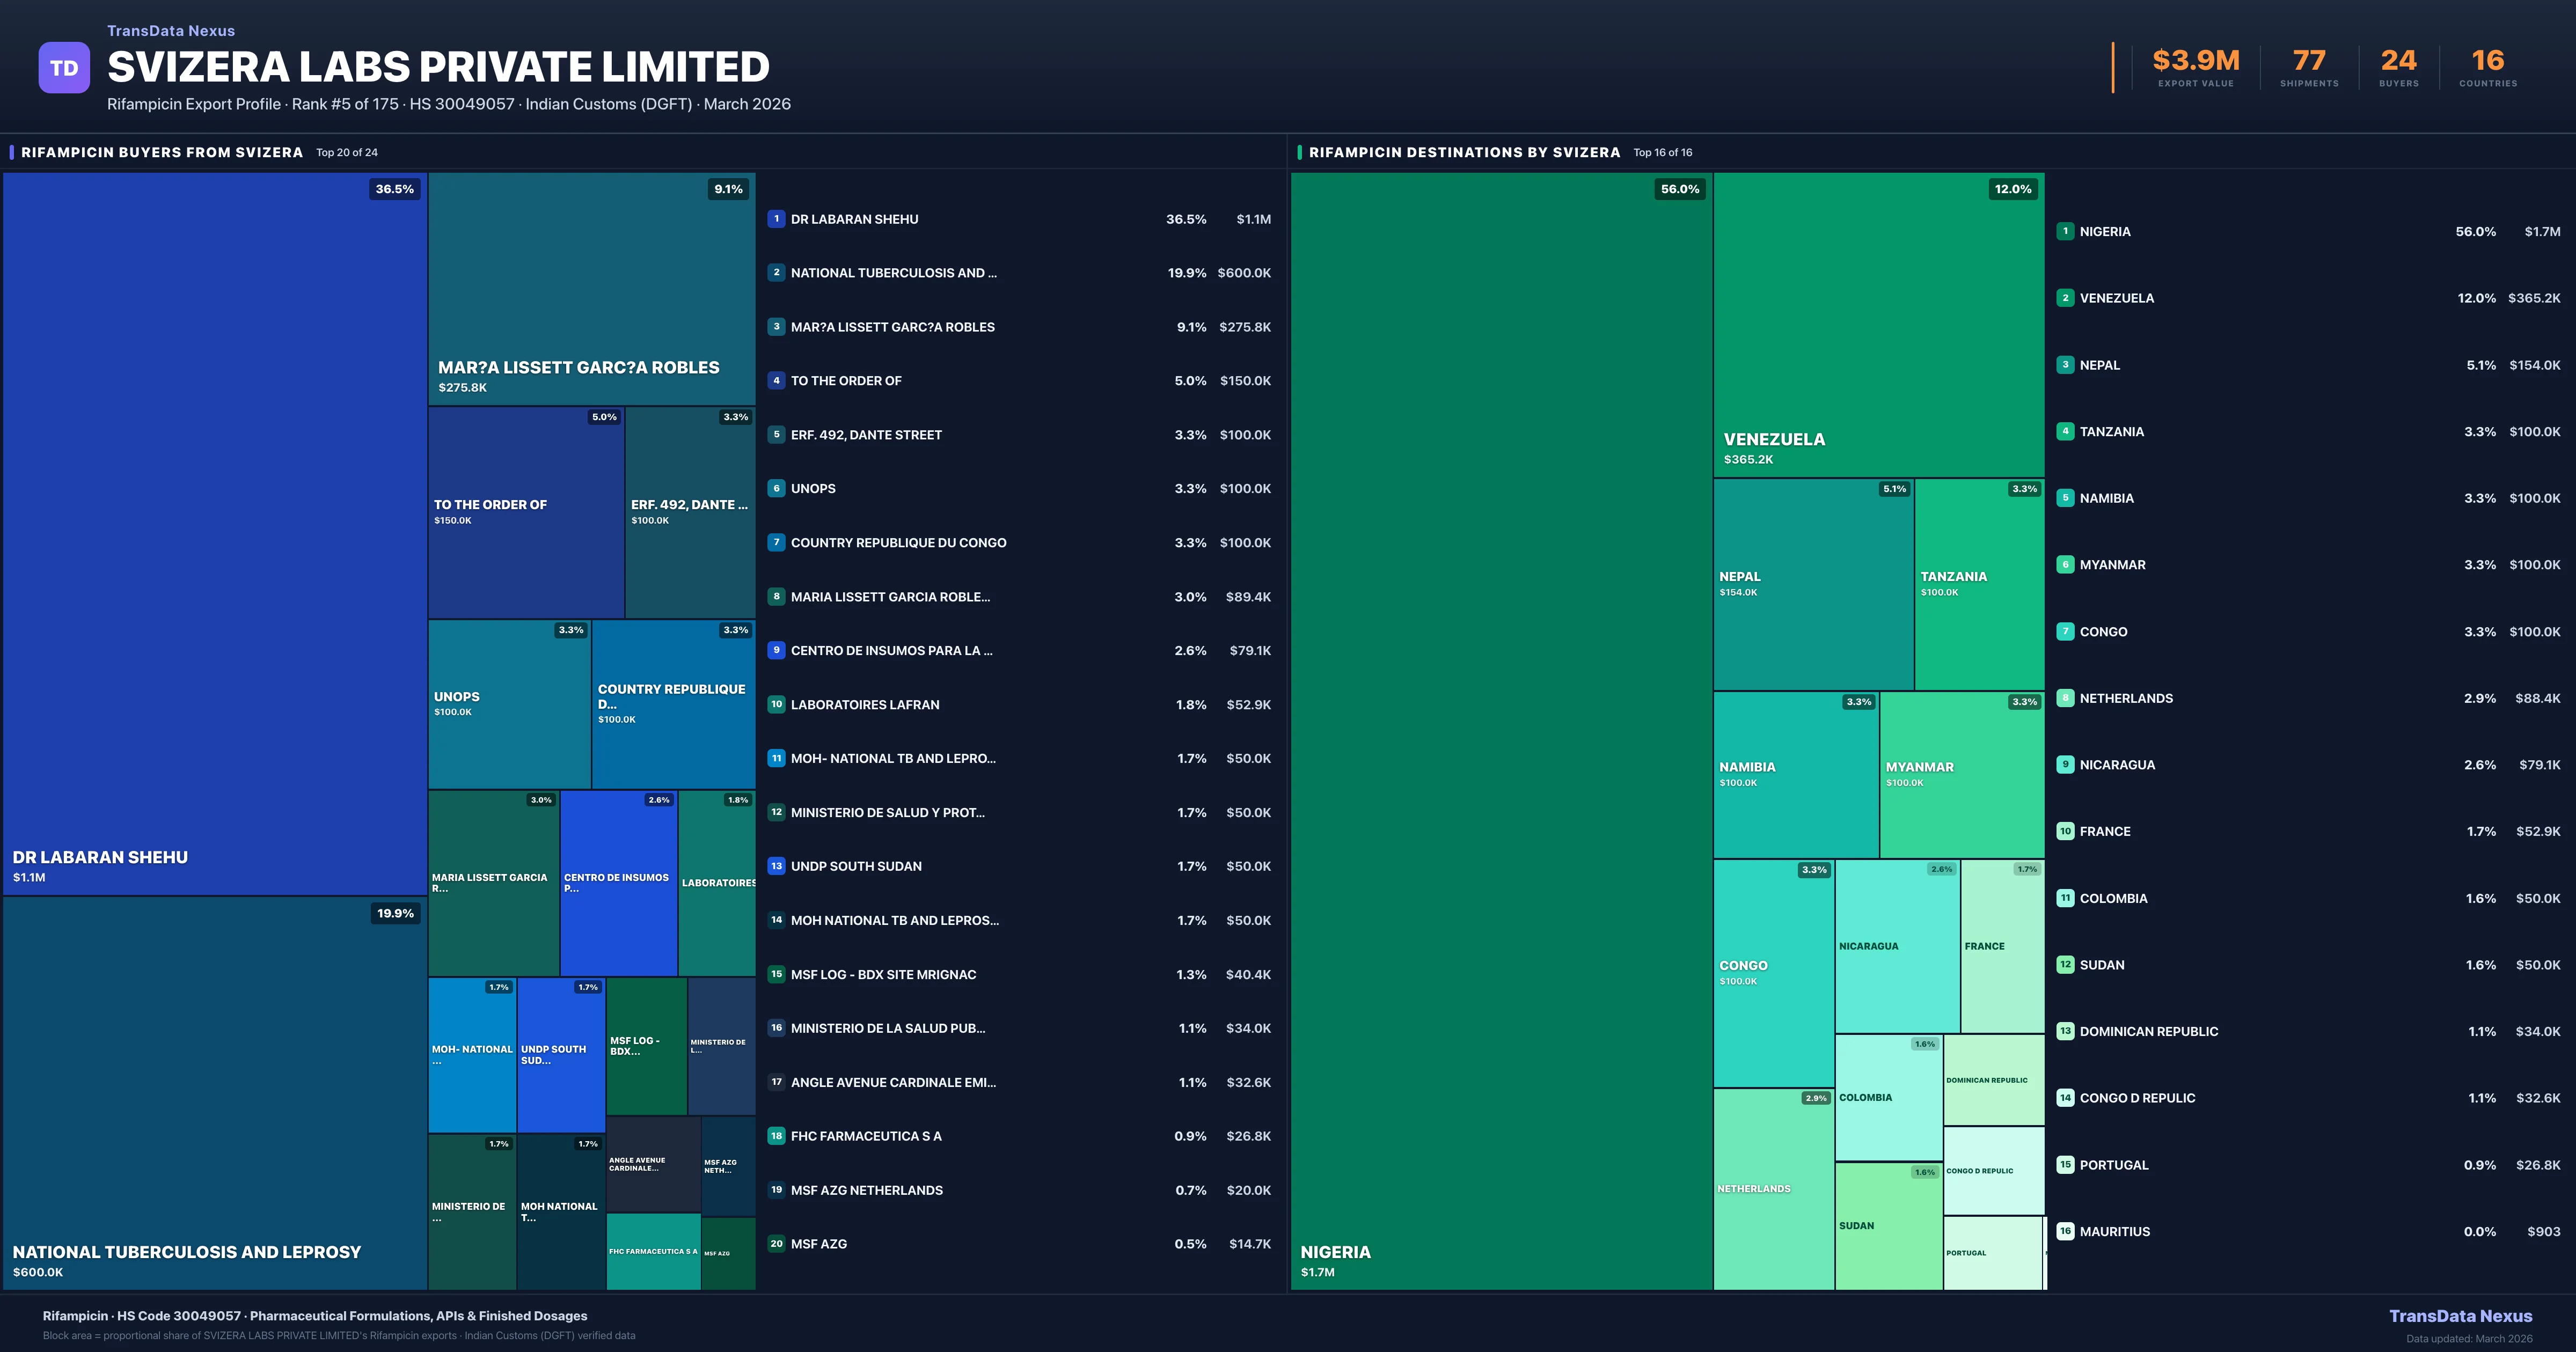Click rank badge 20 next to MSF AZG
This screenshot has width=2576, height=1352.
coord(776,1244)
